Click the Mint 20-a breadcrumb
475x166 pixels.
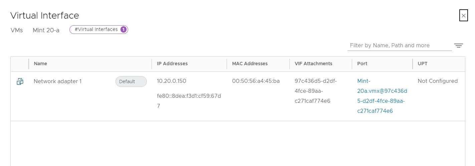pyautogui.click(x=46, y=30)
